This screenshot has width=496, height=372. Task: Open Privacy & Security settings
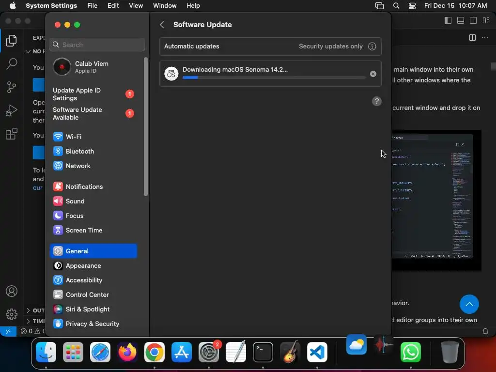(93, 324)
